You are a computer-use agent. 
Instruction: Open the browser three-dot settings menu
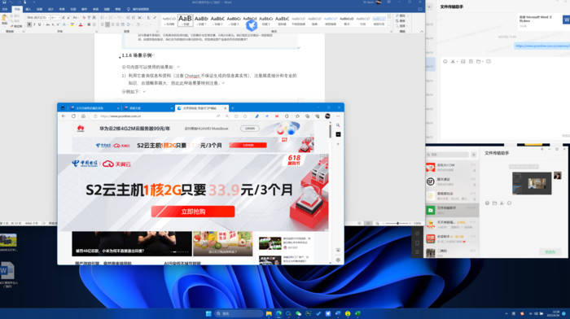click(x=338, y=116)
